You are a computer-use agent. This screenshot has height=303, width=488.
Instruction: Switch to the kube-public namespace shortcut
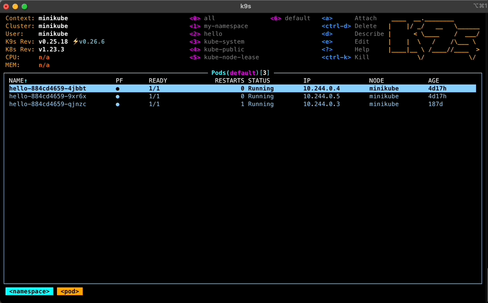click(x=217, y=50)
